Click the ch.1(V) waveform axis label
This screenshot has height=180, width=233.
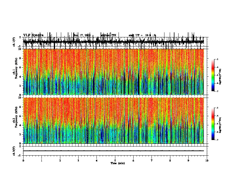14,42
